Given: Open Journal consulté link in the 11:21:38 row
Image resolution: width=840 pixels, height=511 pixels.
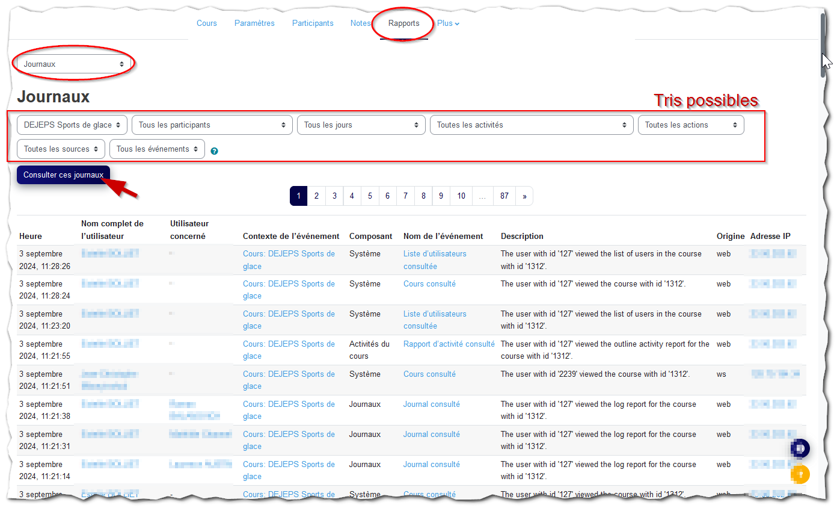Looking at the screenshot, I should pos(432,404).
